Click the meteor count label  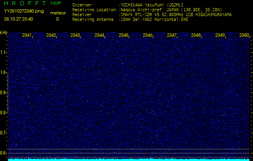click(x=58, y=13)
